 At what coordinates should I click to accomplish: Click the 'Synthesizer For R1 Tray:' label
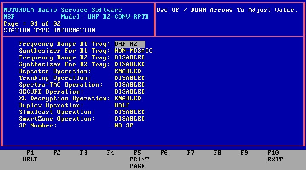tap(65, 51)
